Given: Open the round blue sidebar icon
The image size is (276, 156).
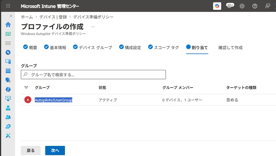Looking at the screenshot, I should point(8,52).
